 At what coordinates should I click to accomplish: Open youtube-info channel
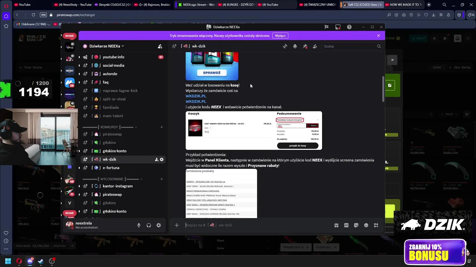point(123,57)
